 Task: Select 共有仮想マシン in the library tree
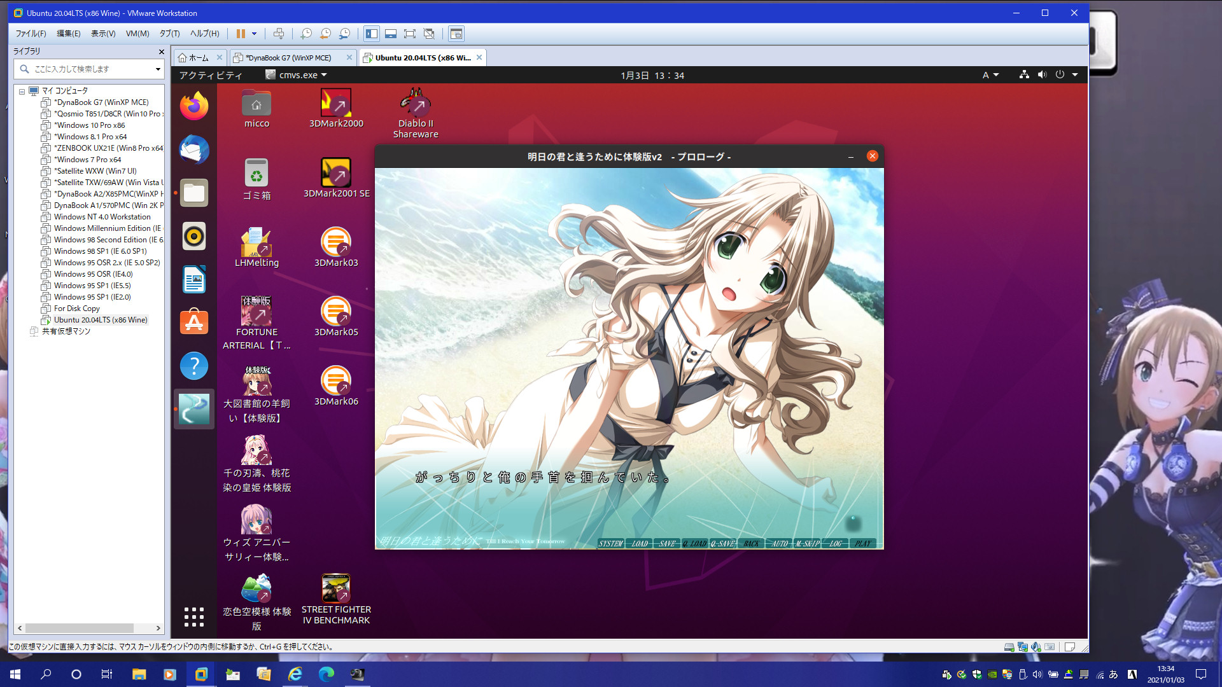[66, 331]
